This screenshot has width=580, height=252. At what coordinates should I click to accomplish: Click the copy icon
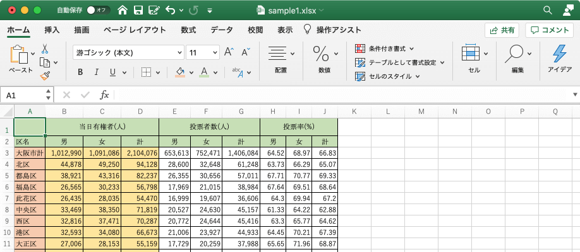[x=45, y=62]
